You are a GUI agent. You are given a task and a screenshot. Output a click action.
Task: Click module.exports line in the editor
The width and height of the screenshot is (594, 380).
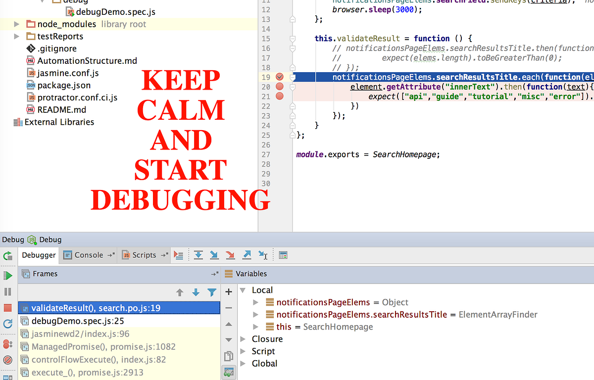pos(368,154)
